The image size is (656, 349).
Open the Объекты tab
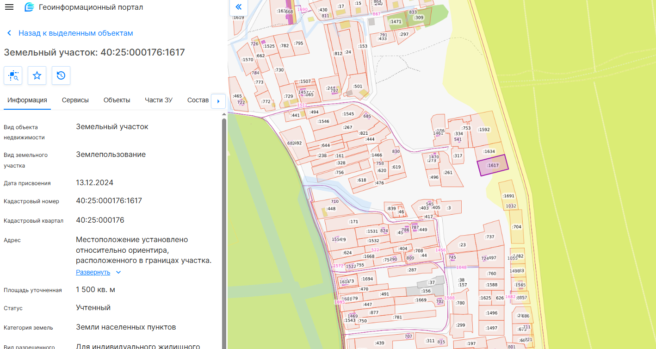click(117, 100)
